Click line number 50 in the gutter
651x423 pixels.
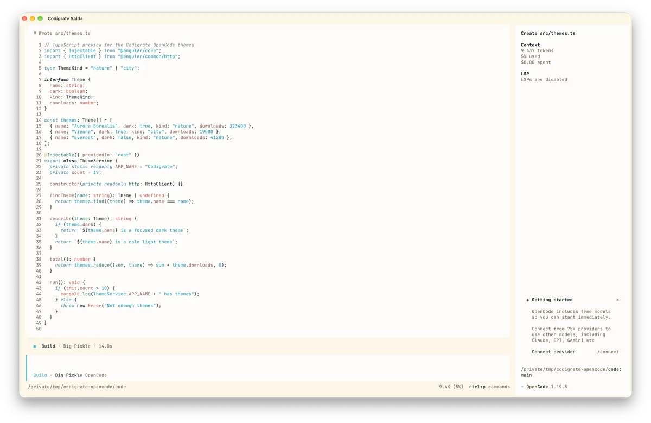(39, 328)
